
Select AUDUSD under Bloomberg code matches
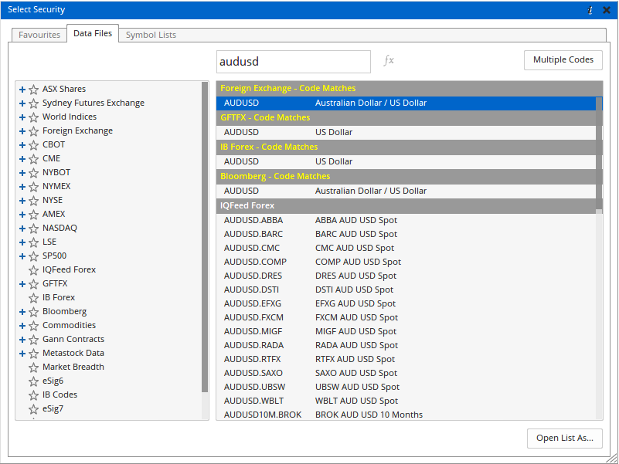pos(406,191)
